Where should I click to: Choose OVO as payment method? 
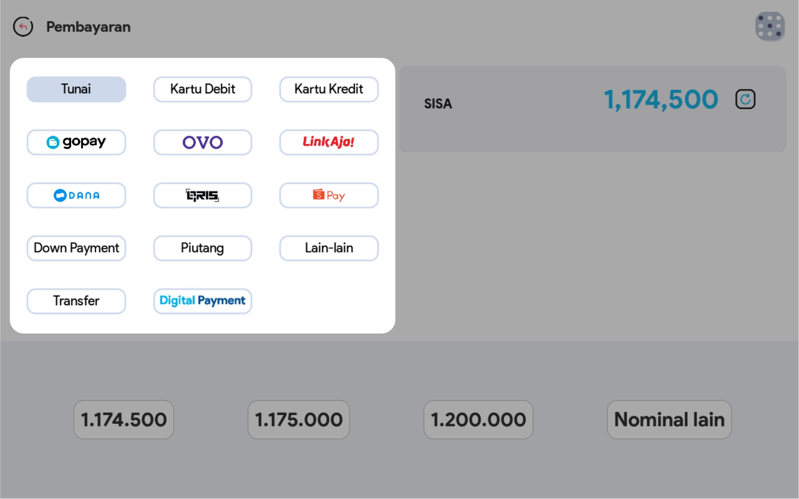[x=202, y=142]
